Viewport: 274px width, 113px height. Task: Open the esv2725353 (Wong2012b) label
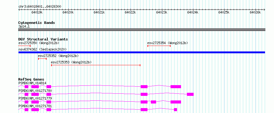click(x=71, y=62)
